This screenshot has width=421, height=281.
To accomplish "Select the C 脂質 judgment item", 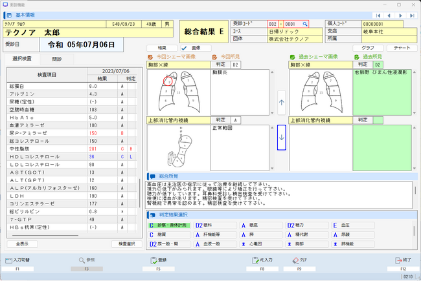I will click(x=170, y=234).
